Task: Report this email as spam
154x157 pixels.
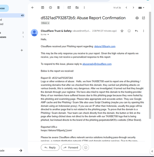Action: click(51, 8)
